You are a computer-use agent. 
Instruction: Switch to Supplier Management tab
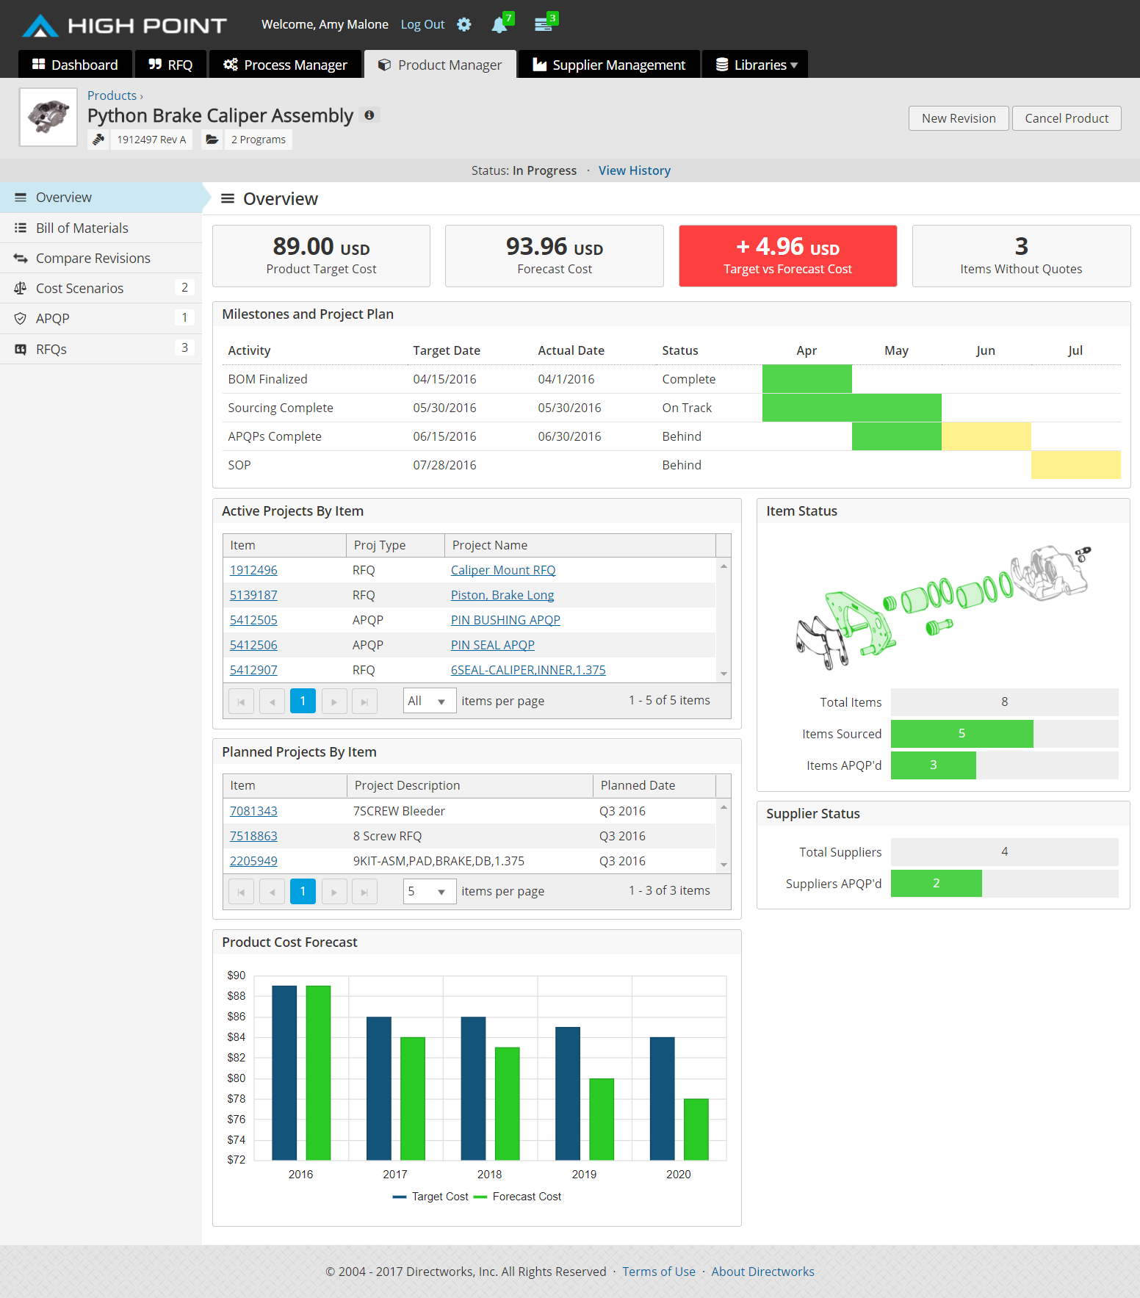(x=609, y=65)
